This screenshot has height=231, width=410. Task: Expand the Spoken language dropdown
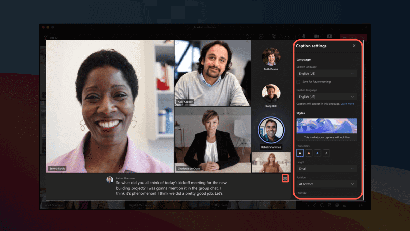[326, 73]
